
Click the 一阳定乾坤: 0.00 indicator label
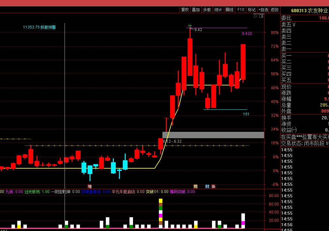coord(66,192)
